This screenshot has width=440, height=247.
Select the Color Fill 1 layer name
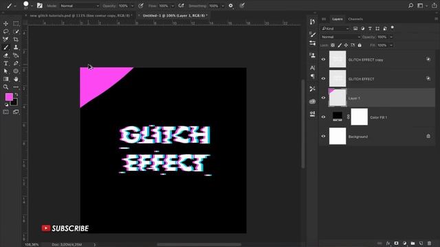(x=379, y=117)
